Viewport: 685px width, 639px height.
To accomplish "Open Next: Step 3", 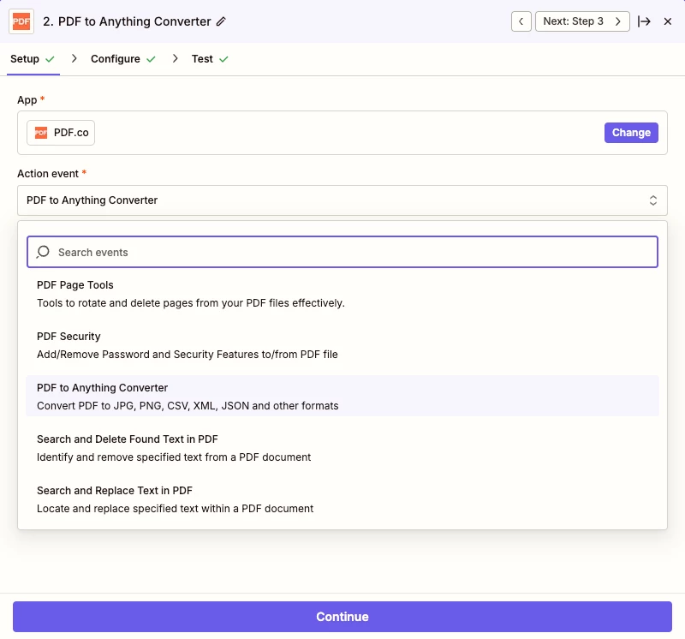I will (582, 21).
